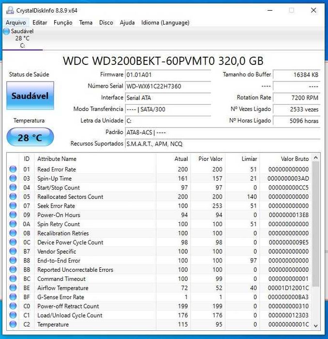Click status orb for Power-On Hours
Screen dimensions: 328x339
point(13,215)
